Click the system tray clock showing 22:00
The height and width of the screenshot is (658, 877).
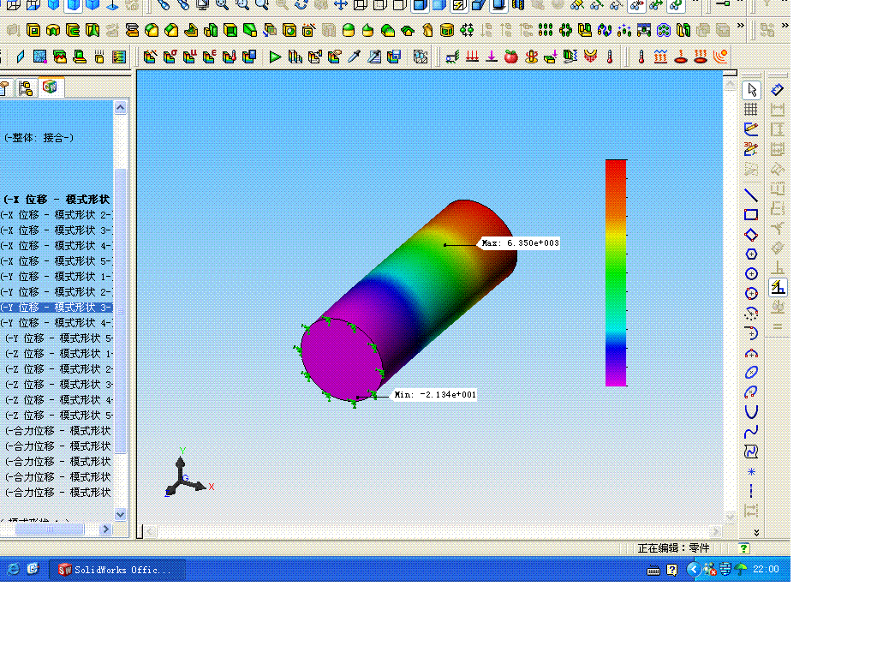click(766, 569)
